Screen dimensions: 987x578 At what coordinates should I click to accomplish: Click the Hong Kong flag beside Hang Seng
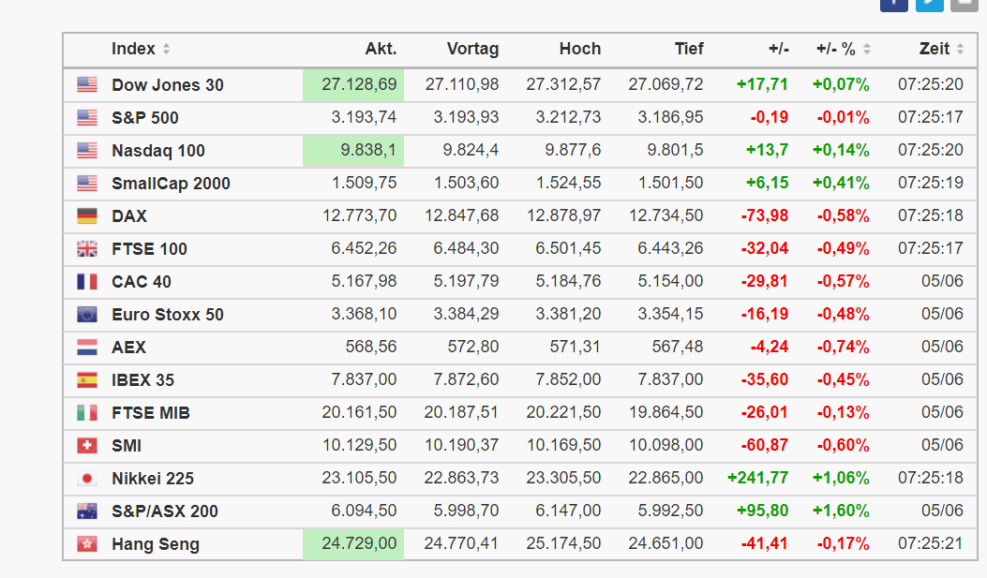pos(87,544)
